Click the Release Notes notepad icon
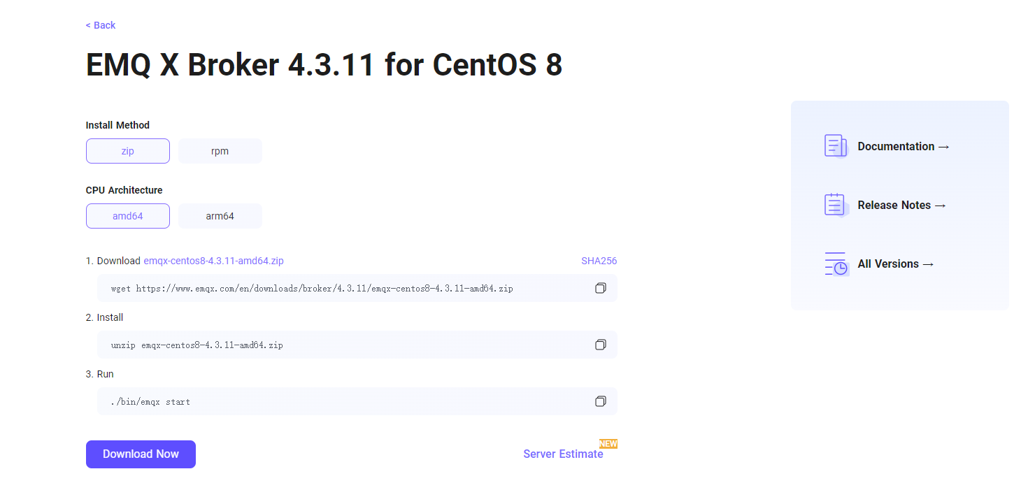This screenshot has width=1035, height=483. (x=835, y=205)
